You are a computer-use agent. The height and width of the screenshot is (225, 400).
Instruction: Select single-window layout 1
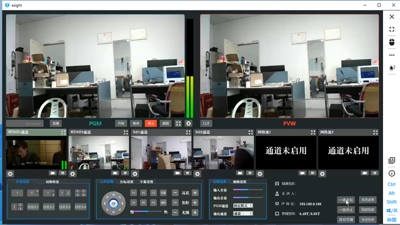tap(17, 193)
